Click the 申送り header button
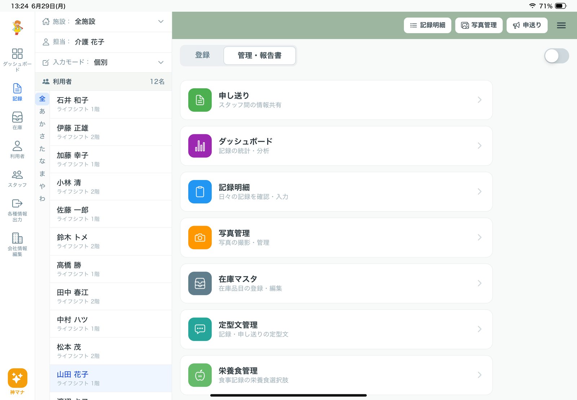577x400 pixels. pyautogui.click(x=527, y=25)
